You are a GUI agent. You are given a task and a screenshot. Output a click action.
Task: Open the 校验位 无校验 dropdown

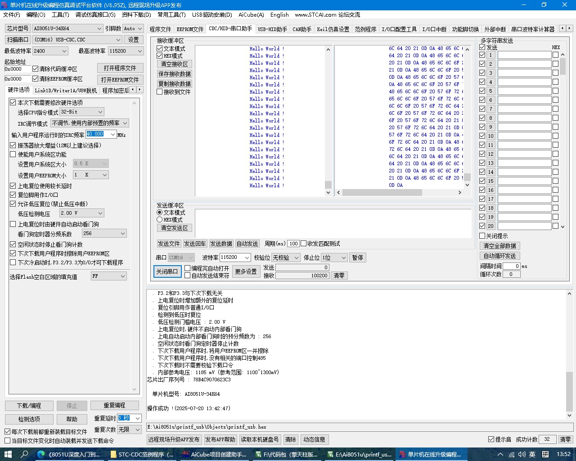(285, 258)
